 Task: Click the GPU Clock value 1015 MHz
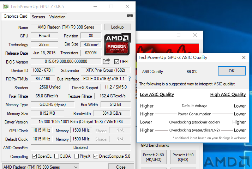[41, 130]
